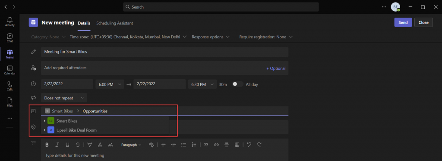Click the start date 2/22/2022 field
Viewport: 442px width, 161px height.
pos(67,84)
